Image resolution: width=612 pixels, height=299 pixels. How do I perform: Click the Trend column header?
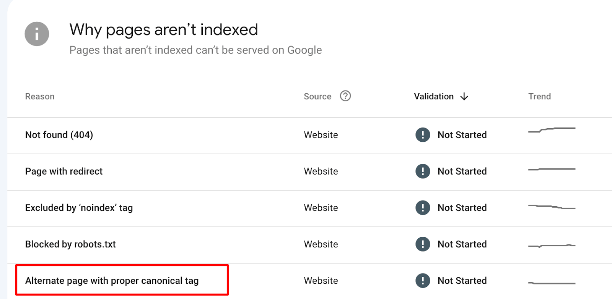tap(539, 97)
